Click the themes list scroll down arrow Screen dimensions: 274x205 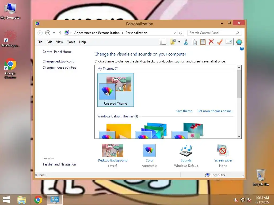coord(239,136)
